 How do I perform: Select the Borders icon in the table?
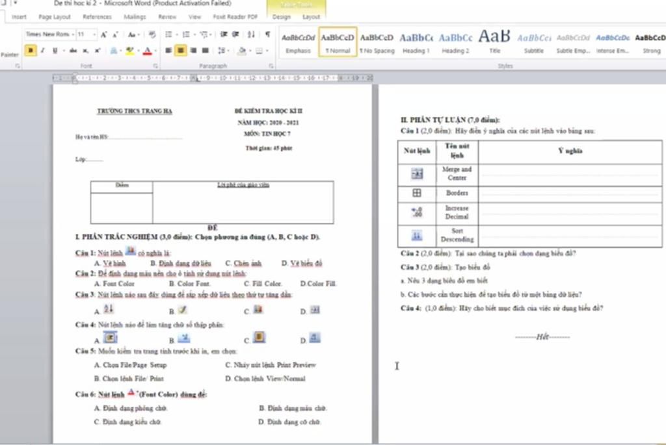tap(417, 193)
